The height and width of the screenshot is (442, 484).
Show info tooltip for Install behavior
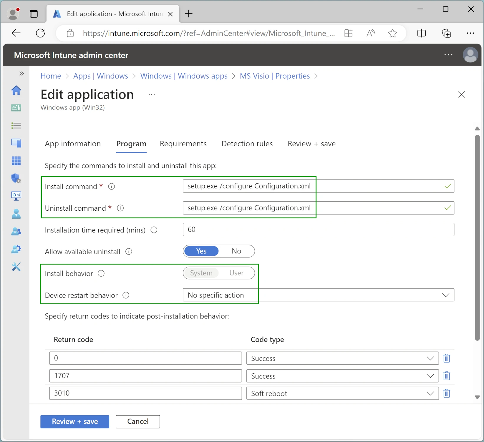101,273
